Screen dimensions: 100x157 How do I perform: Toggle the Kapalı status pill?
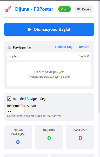tap(84, 9)
